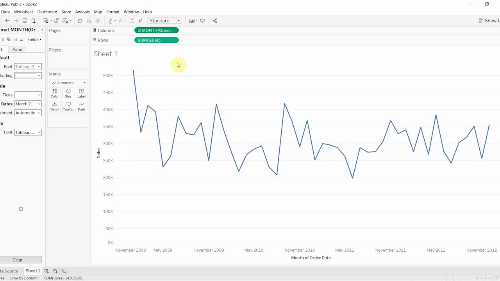500x281 pixels.
Task: Open the Title Font dropdown
Action: (28, 132)
